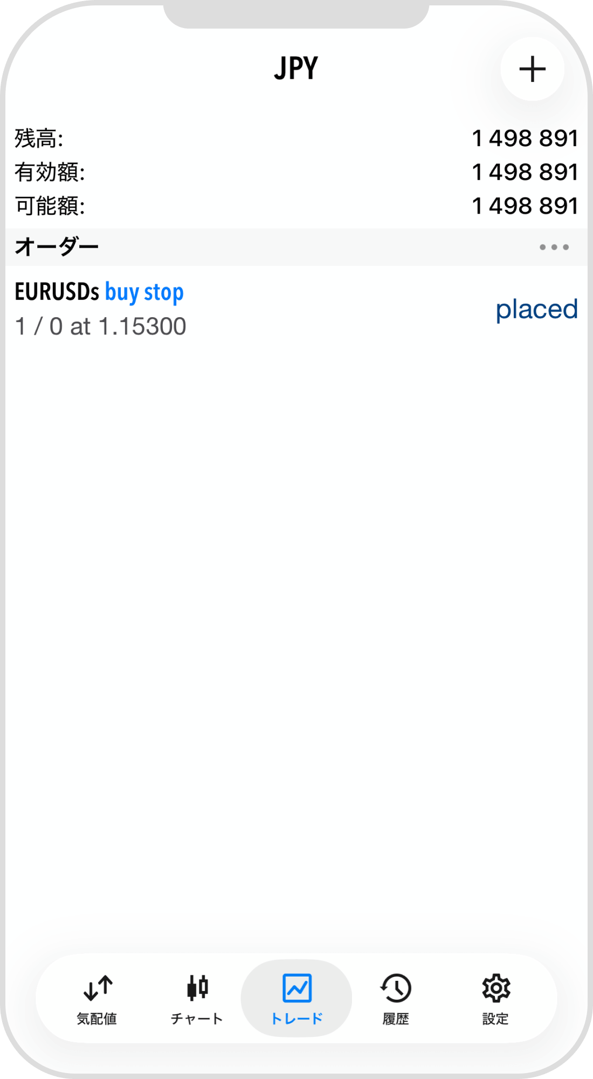Tap the チャート candlestick icon
The height and width of the screenshot is (1079, 593).
(197, 988)
